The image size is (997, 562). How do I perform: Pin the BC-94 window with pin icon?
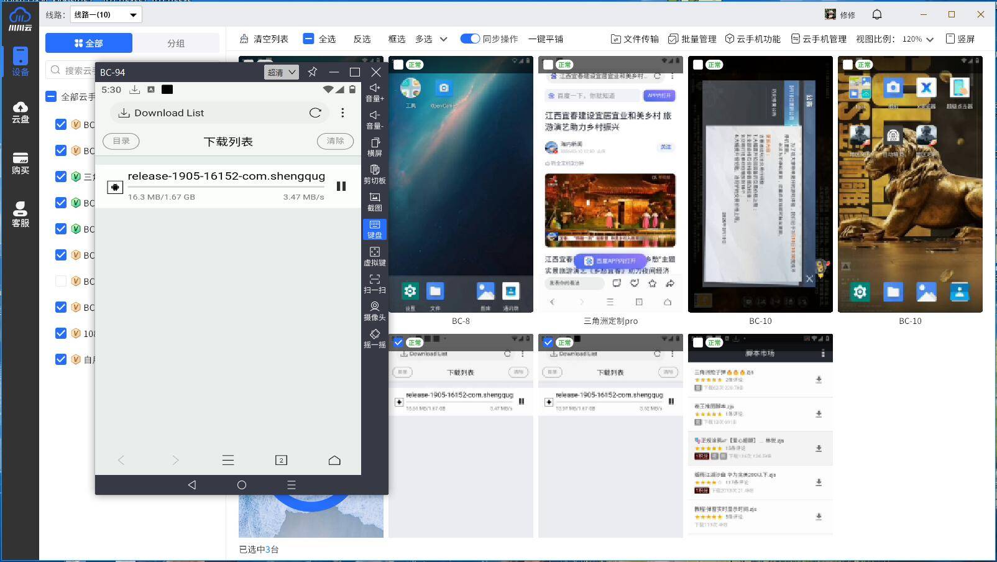pyautogui.click(x=313, y=72)
